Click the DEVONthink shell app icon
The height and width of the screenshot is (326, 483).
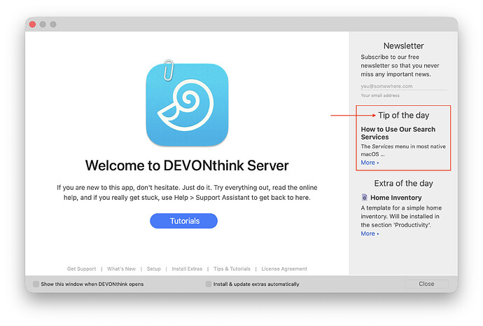tap(187, 104)
